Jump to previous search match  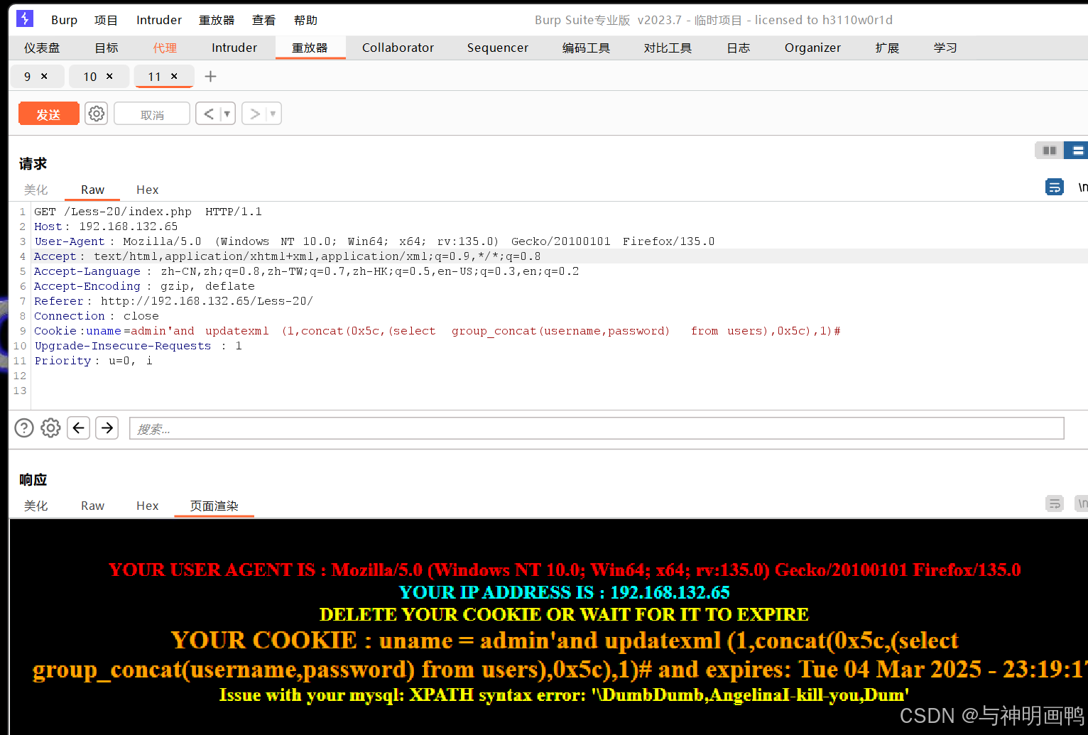click(x=78, y=428)
